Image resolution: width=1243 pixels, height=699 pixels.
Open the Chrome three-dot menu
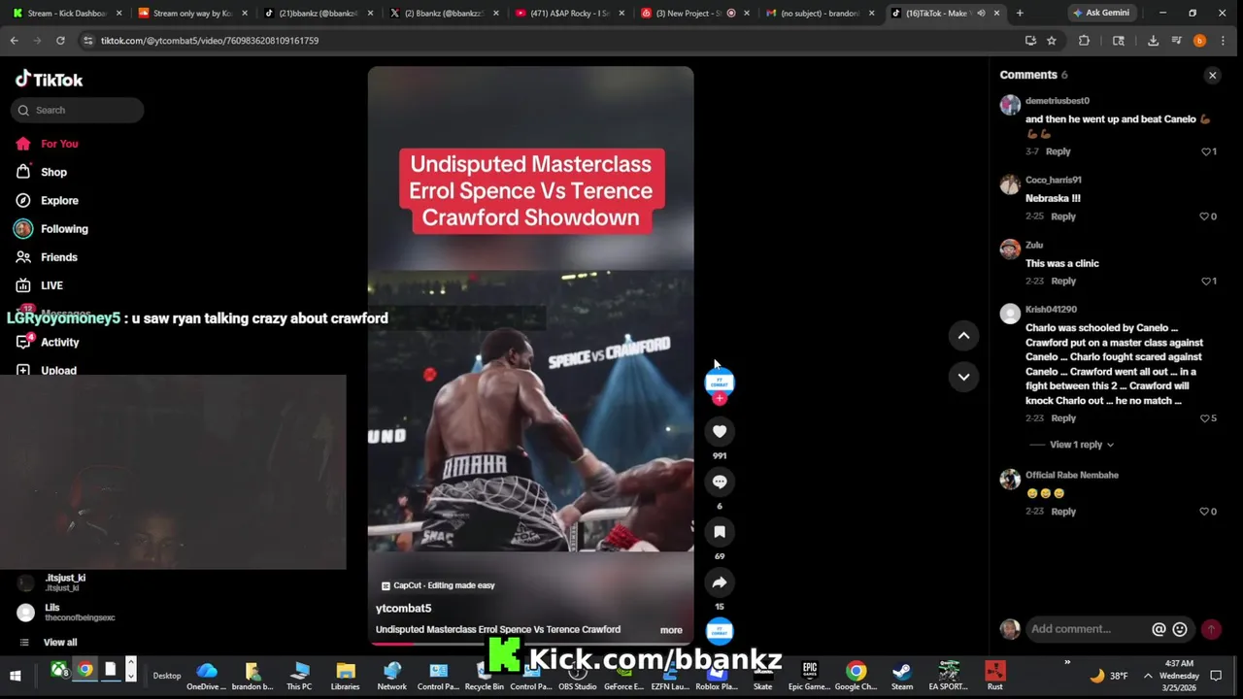coord(1223,41)
